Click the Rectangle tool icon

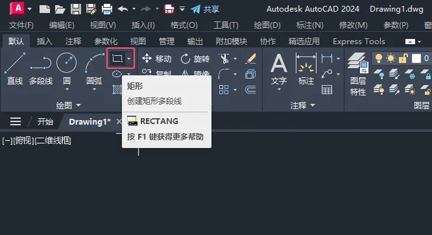(x=117, y=58)
